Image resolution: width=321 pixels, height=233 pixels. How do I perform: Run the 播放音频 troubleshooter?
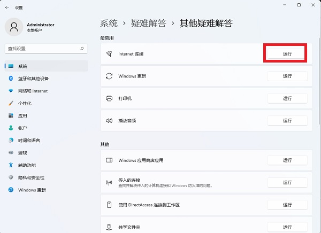pyautogui.click(x=287, y=120)
